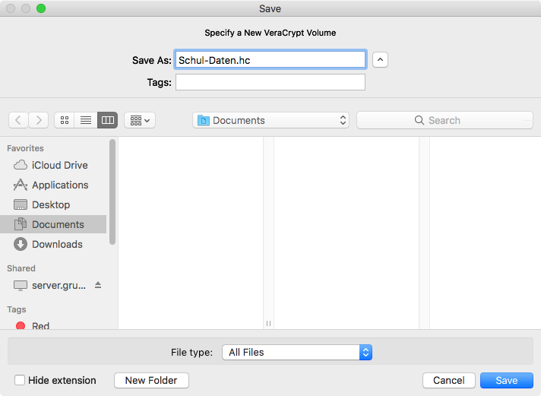
Task: Open Desktop folder from sidebar
Action: click(x=50, y=204)
